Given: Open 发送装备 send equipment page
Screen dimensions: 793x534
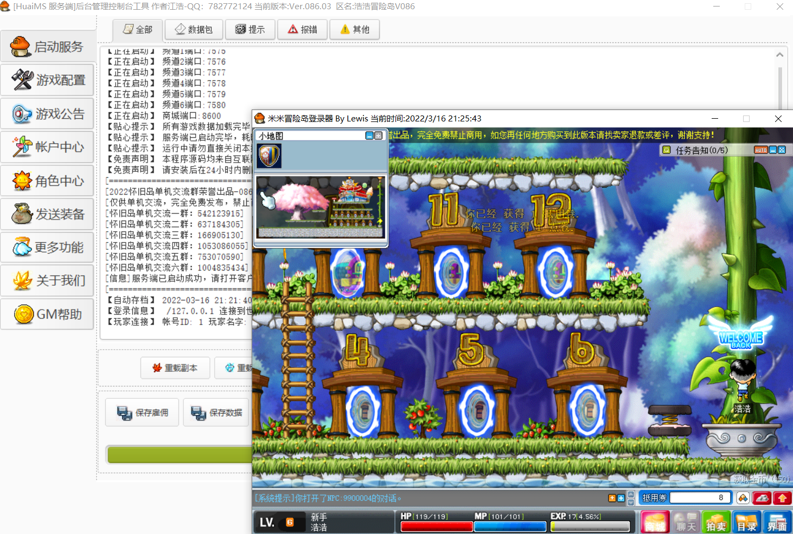Looking at the screenshot, I should point(48,214).
